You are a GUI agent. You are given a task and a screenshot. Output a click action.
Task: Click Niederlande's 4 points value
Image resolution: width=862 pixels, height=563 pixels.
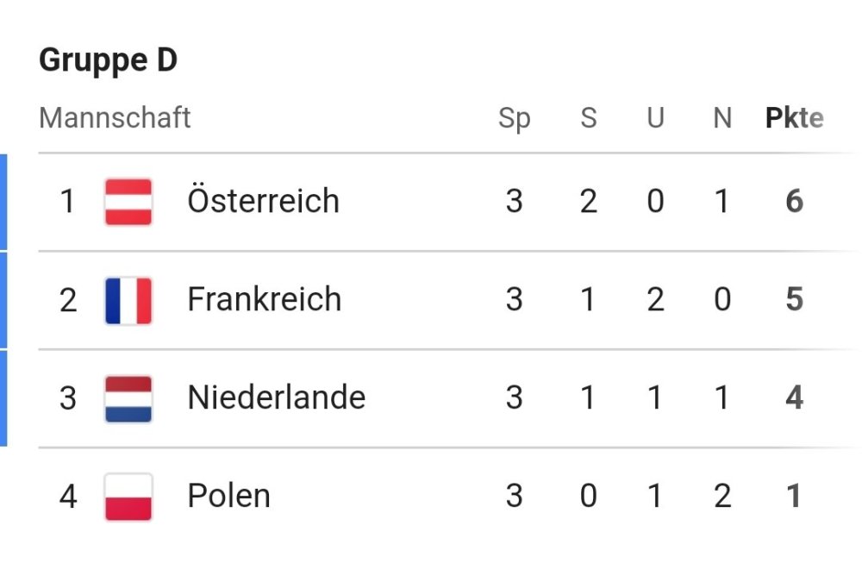click(794, 398)
